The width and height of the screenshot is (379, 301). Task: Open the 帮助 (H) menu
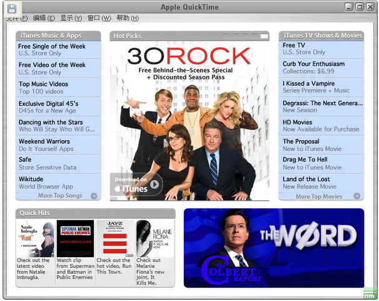click(x=128, y=18)
